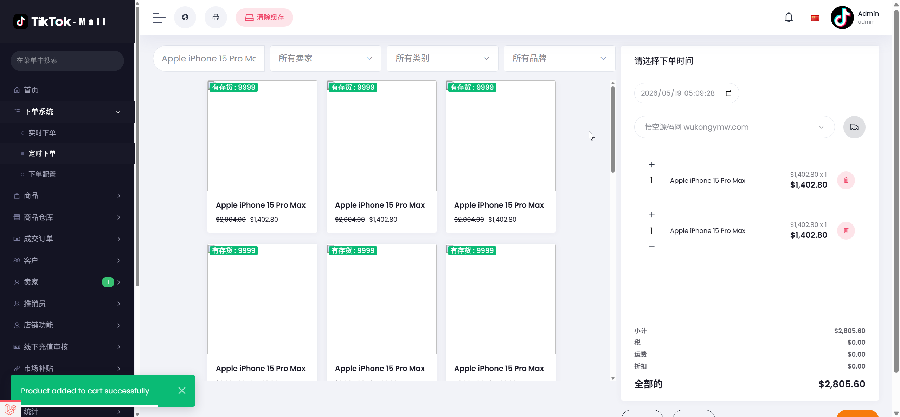This screenshot has width=900, height=417.
Task: Expand the 店铺功能 menu
Action: point(67,325)
